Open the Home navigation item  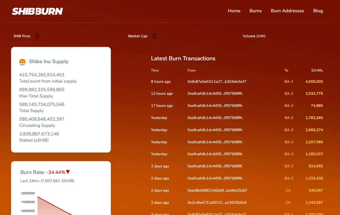coord(234,11)
